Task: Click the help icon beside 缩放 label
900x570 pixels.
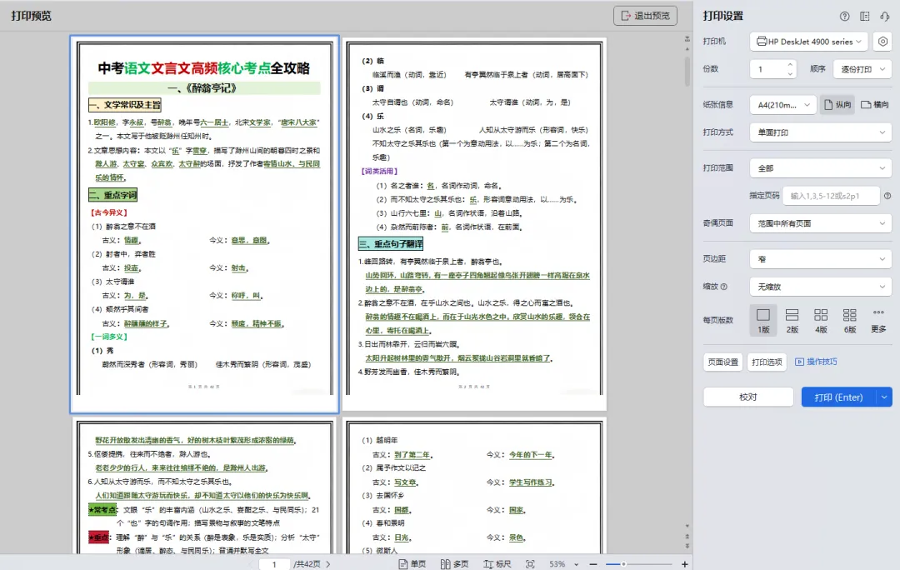Action: pos(724,287)
